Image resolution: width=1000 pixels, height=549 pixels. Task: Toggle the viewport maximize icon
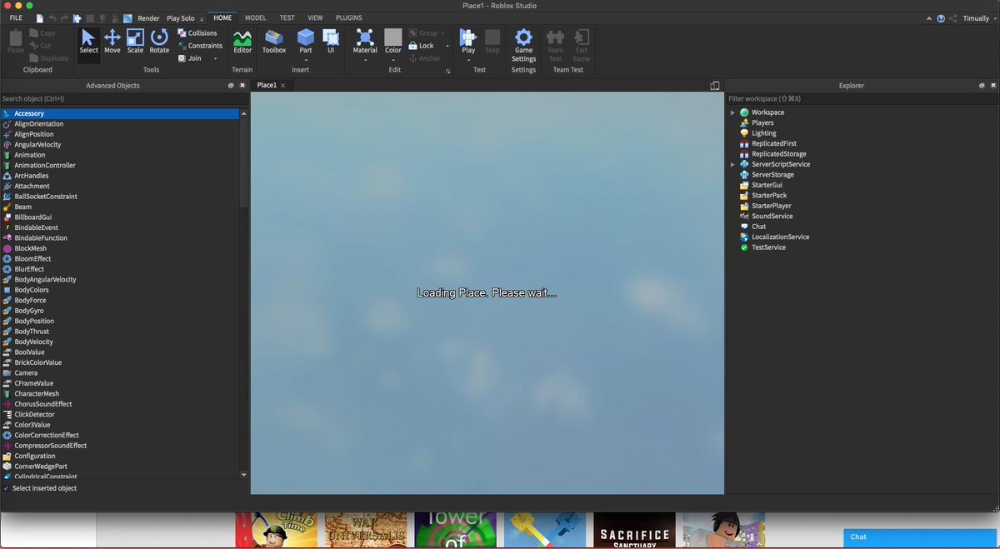[x=714, y=85]
